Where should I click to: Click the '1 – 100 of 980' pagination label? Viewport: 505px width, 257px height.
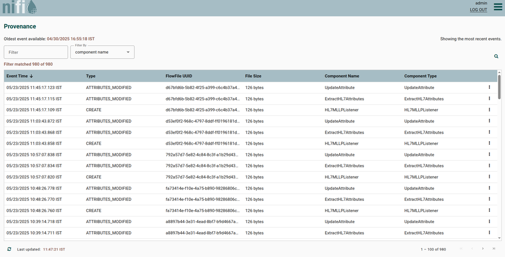433,249
